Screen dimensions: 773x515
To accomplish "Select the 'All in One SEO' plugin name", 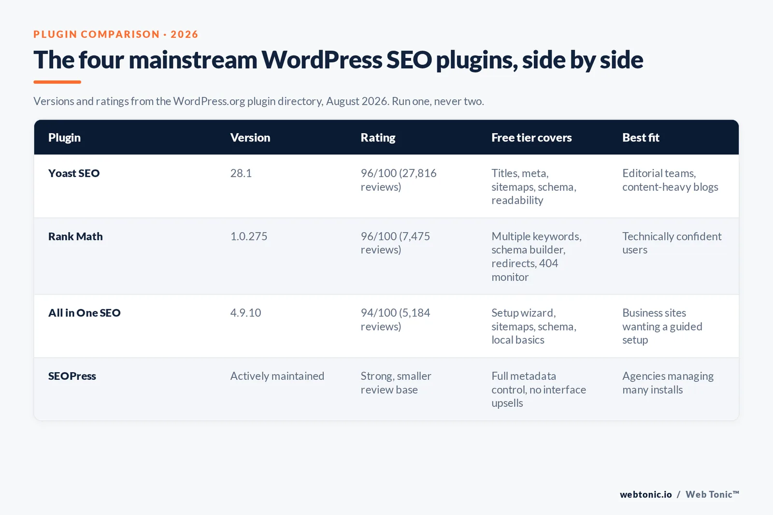I will [x=85, y=313].
